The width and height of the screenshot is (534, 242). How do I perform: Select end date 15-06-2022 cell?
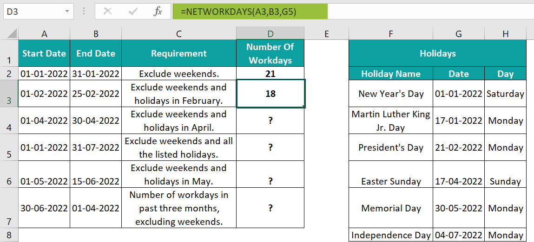point(96,174)
